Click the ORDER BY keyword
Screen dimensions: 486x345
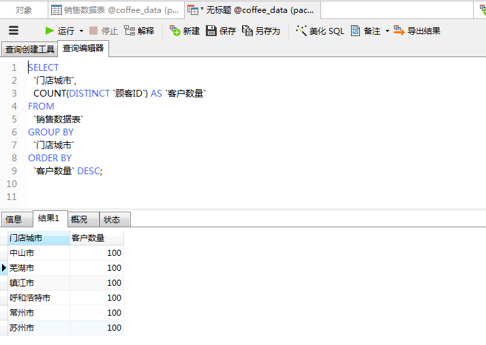tap(50, 158)
